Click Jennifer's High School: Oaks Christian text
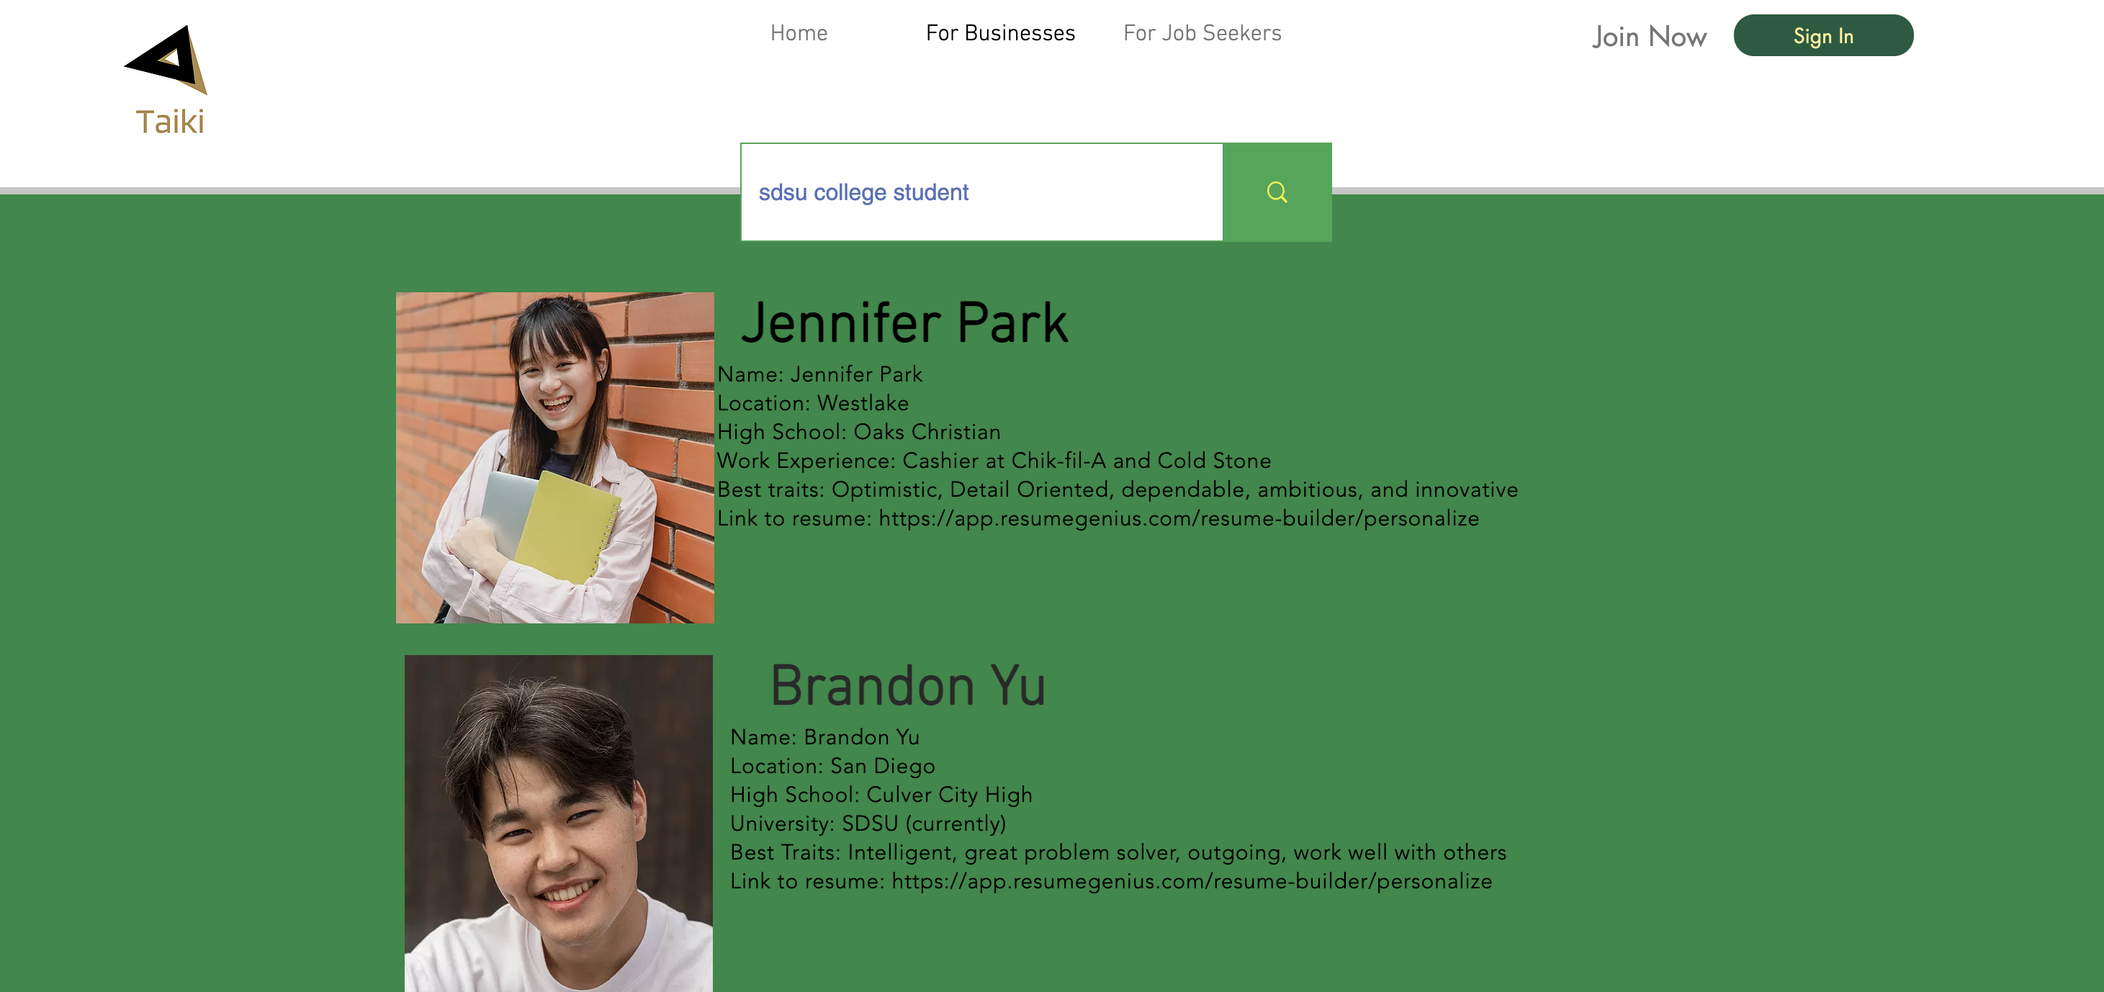Screen dimensions: 2104x992 coord(858,432)
